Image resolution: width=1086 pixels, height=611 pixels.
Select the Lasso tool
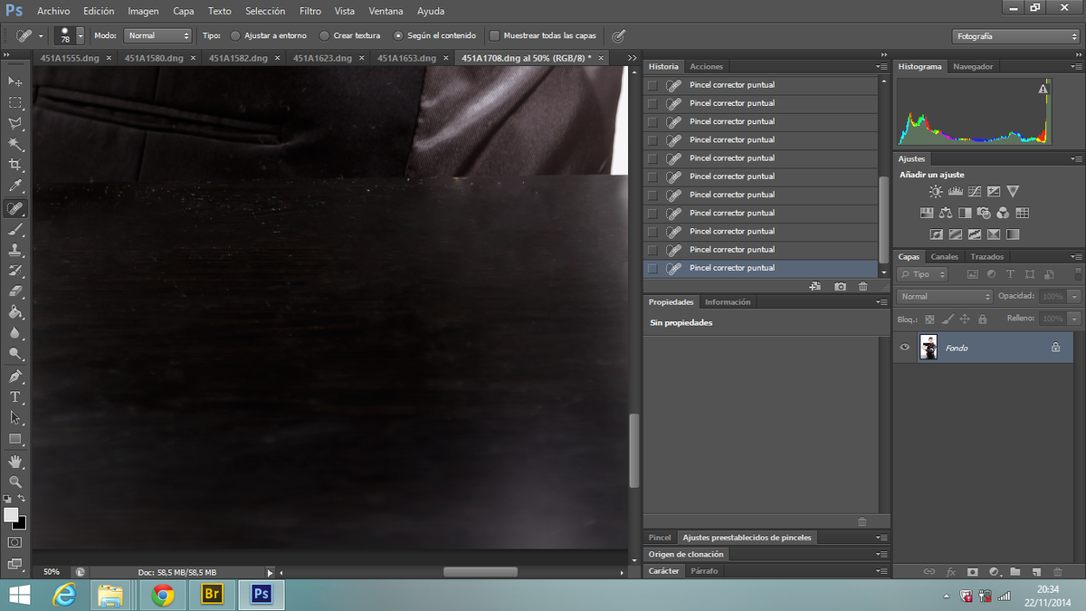[15, 123]
